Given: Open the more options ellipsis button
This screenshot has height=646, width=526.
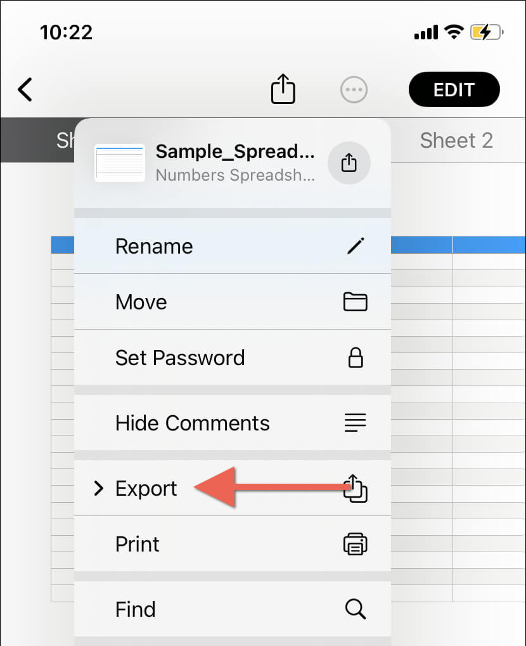Looking at the screenshot, I should click(354, 89).
